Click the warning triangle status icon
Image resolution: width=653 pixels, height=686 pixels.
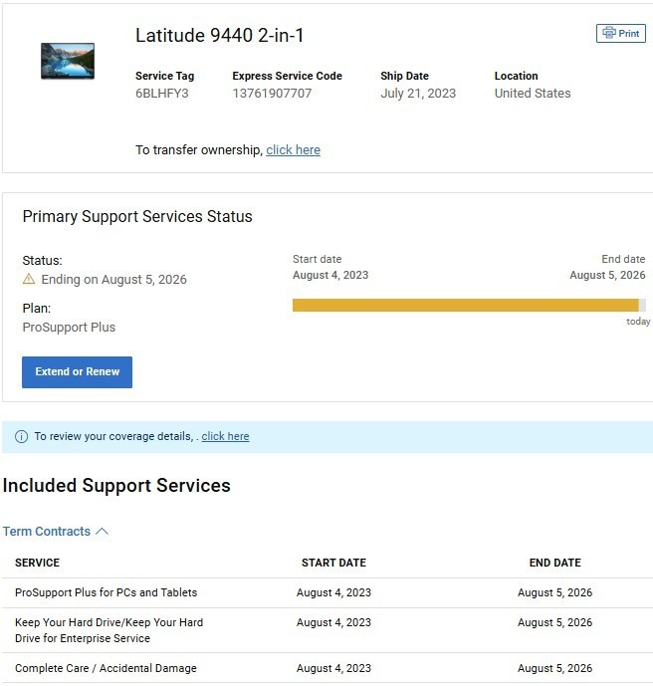click(x=29, y=279)
